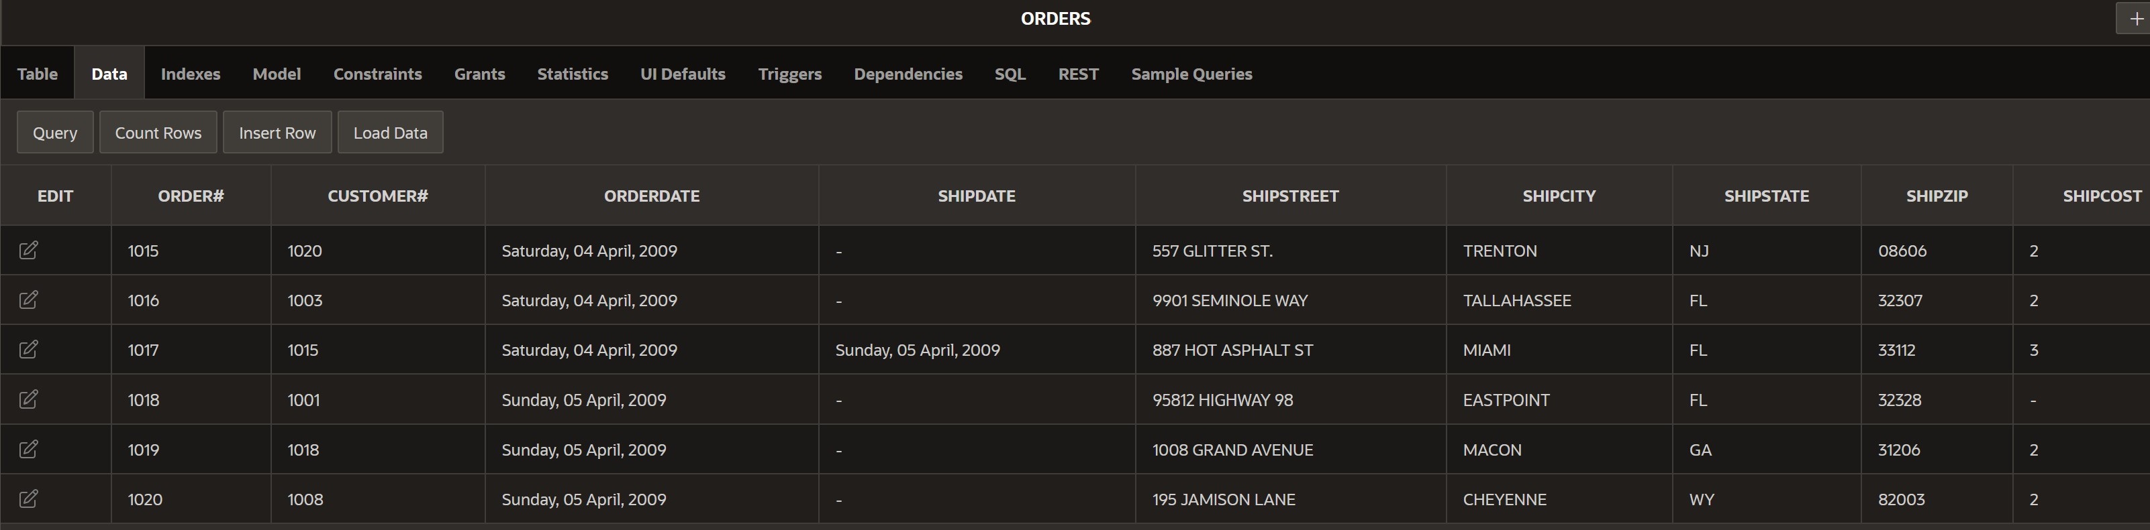Edit the row for order 1015
This screenshot has width=2150, height=530.
28,250
